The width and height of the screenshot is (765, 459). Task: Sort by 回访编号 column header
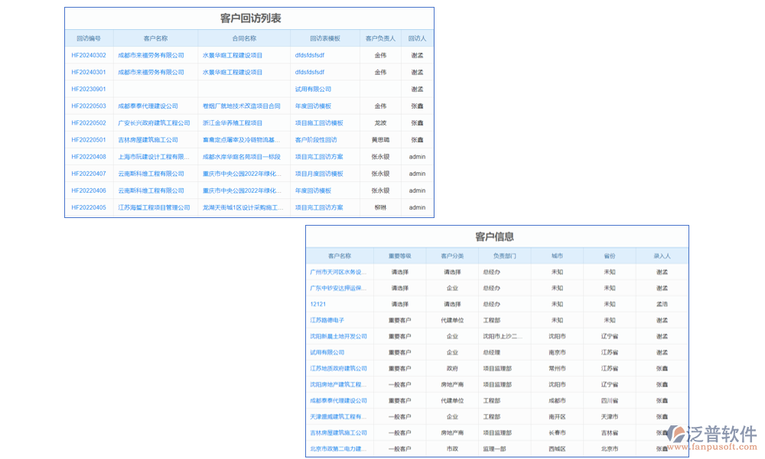click(90, 37)
